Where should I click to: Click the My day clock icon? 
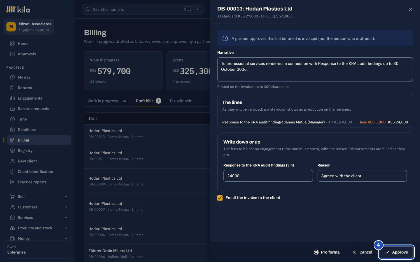12,77
